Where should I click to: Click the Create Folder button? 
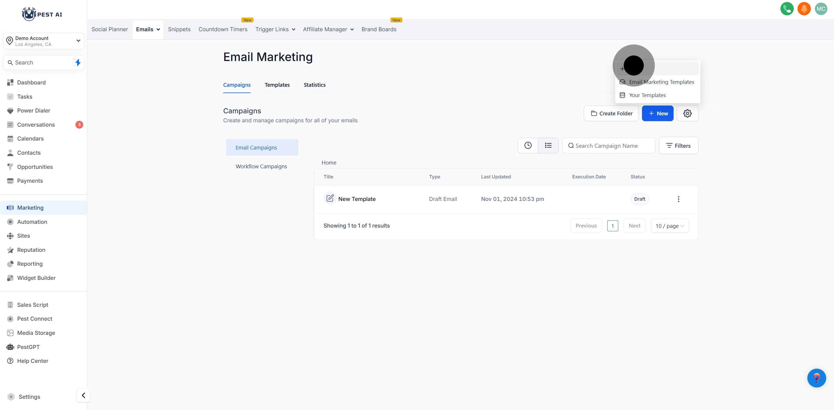611,114
